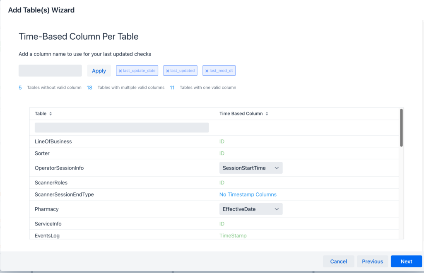The height and width of the screenshot is (273, 424).
Task: Sort by Time Based Column
Action: (x=267, y=114)
